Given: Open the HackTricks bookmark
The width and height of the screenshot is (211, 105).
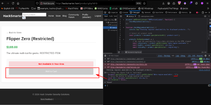Looking at the screenshot, I should click(x=72, y=8).
